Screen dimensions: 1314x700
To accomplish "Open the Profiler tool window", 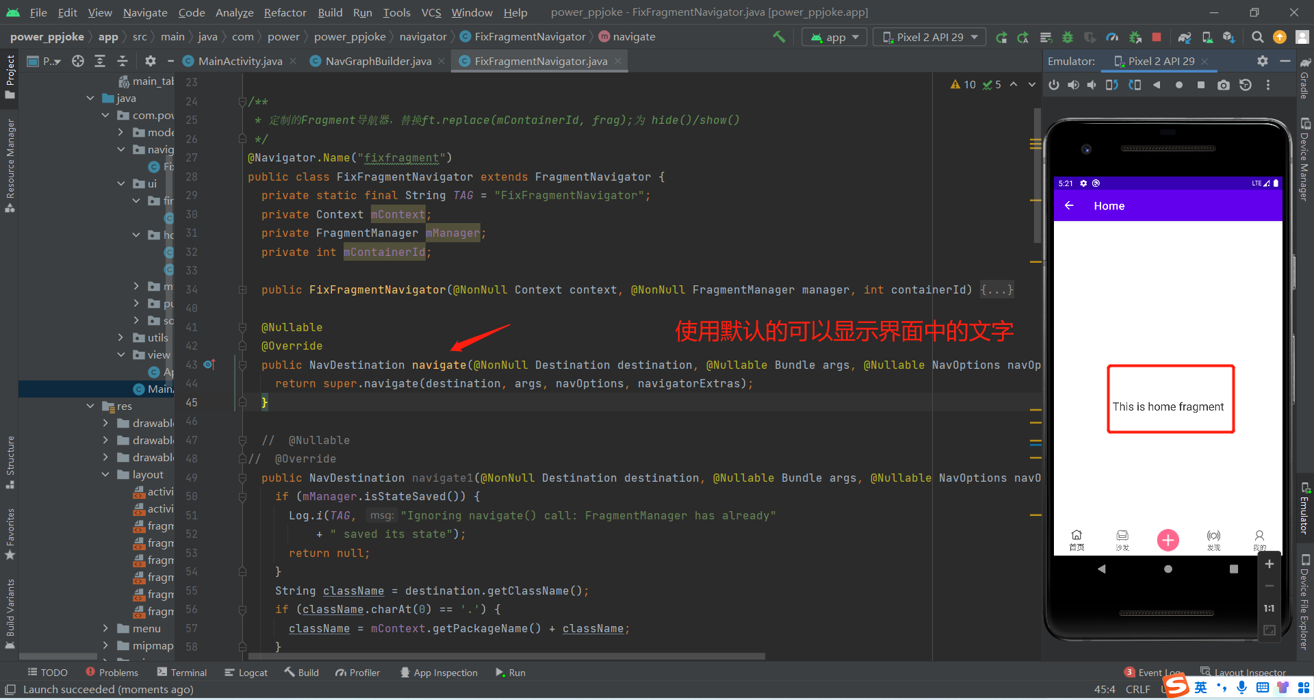I will click(x=357, y=673).
